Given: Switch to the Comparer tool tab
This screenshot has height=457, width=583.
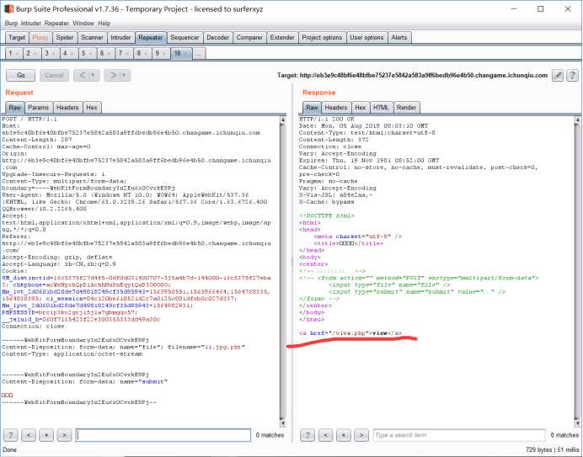Looking at the screenshot, I should pos(249,38).
